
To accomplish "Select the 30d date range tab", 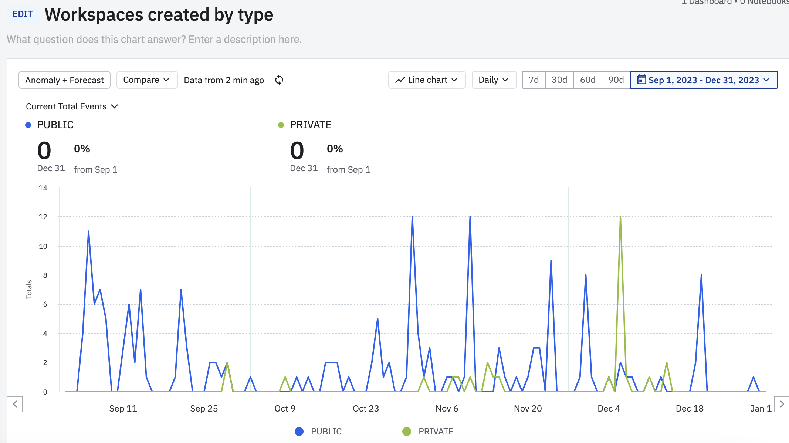I will click(559, 80).
